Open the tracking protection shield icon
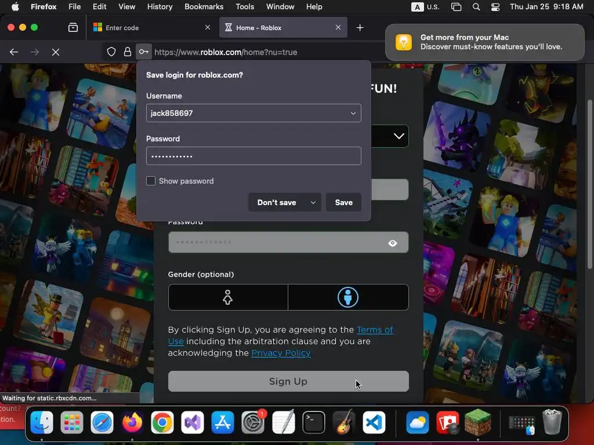The height and width of the screenshot is (445, 594). (111, 52)
